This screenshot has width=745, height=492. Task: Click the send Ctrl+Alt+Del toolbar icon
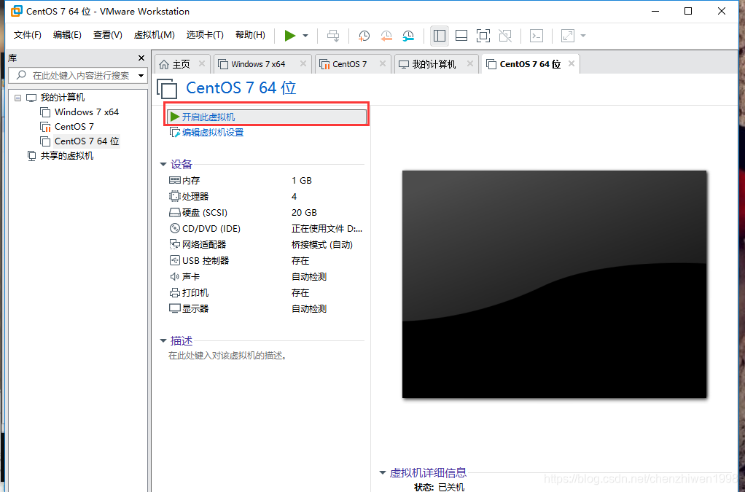(x=333, y=36)
